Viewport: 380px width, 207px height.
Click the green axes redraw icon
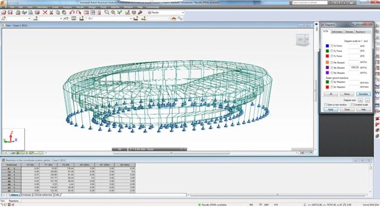point(120,12)
